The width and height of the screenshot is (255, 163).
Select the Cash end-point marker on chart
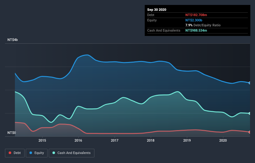250,113
